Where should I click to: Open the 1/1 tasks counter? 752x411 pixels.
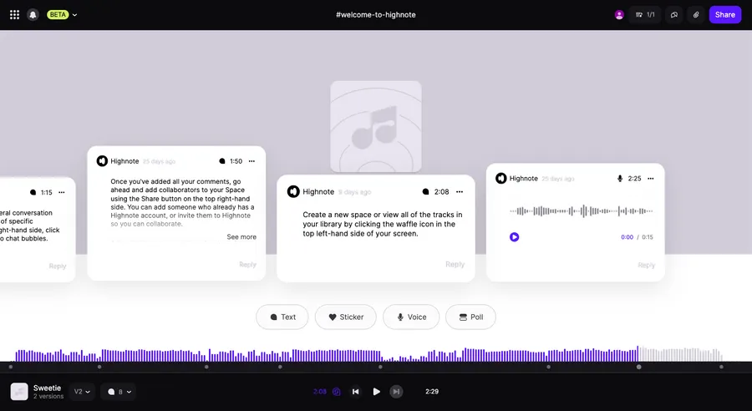tap(645, 15)
